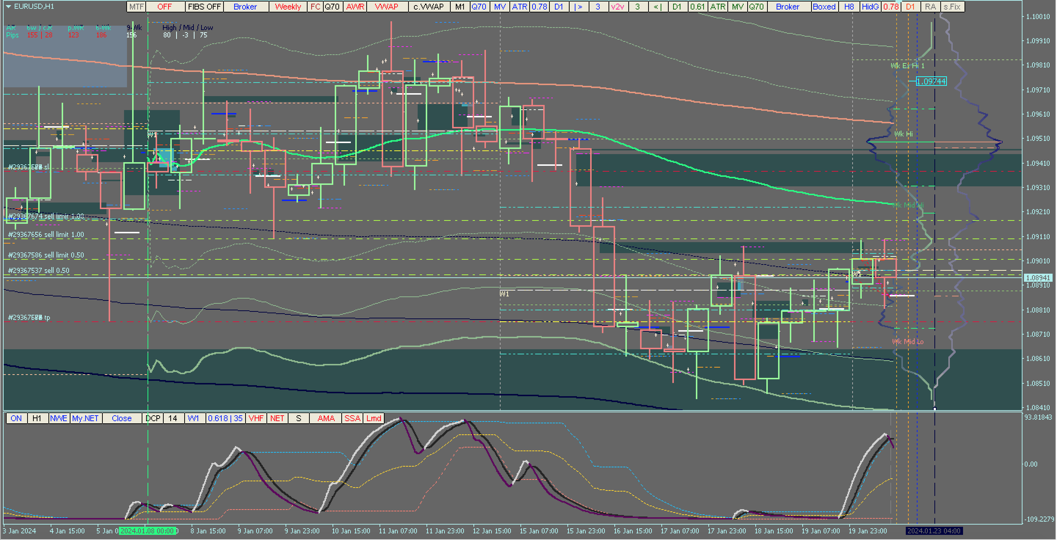The image size is (1057, 540).
Task: Switch the indicator panel ON button
Action: click(x=17, y=418)
